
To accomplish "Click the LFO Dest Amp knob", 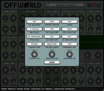I will (13, 55).
